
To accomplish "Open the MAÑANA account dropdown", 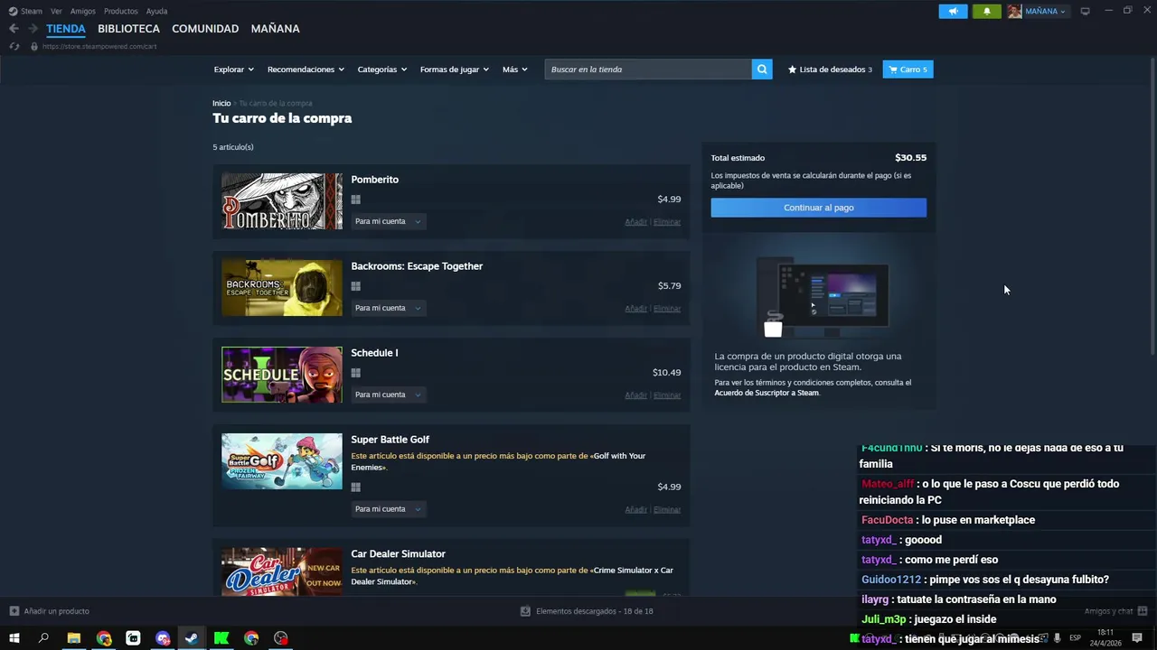I will point(1044,12).
